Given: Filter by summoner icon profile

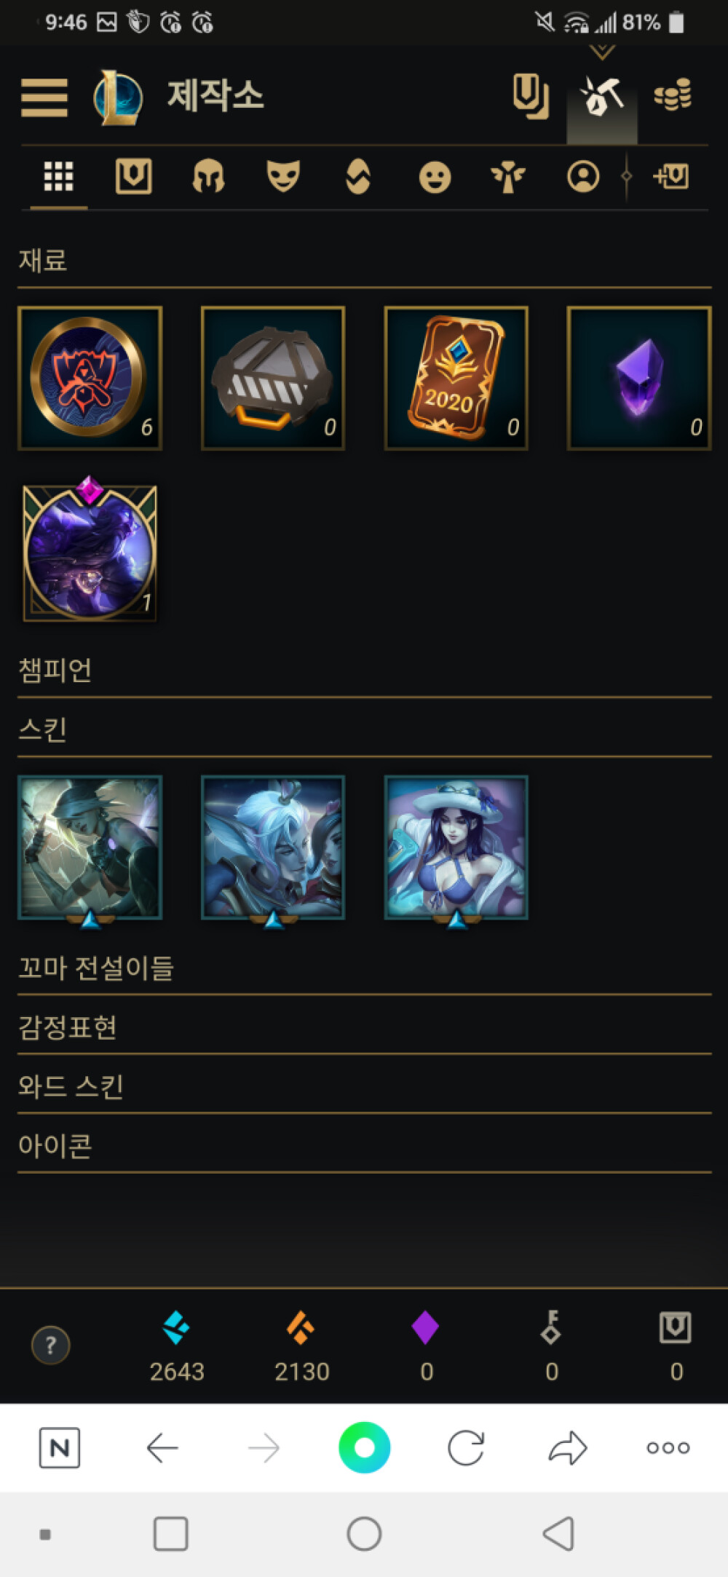Looking at the screenshot, I should (x=583, y=176).
